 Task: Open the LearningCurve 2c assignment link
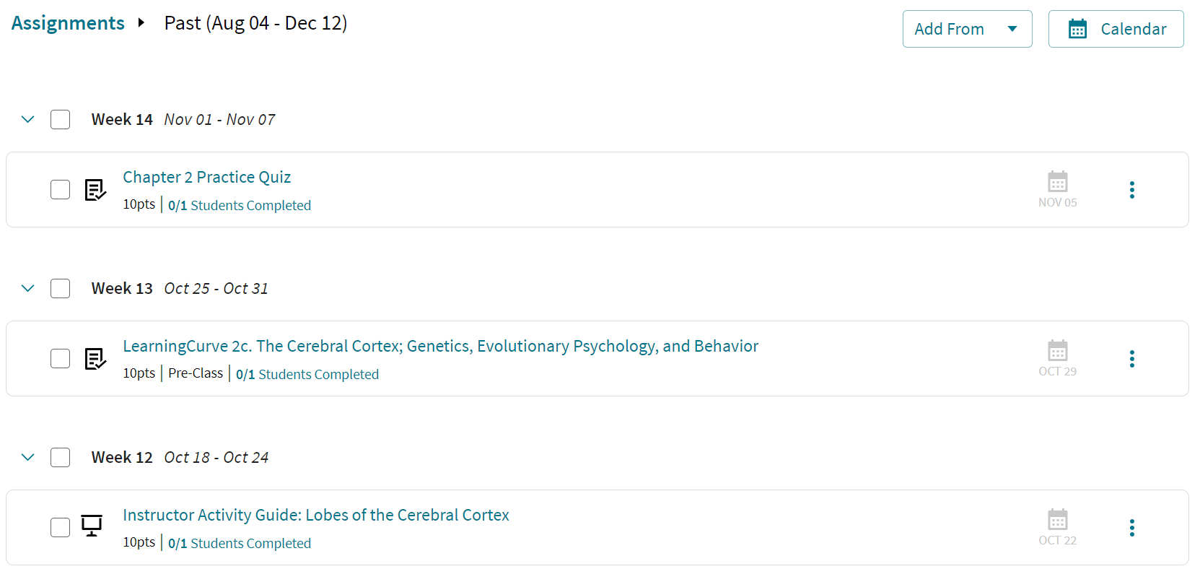point(441,346)
